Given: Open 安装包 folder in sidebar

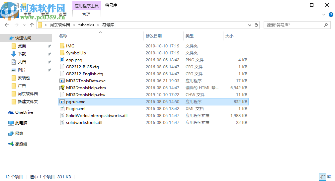Looking at the screenshot, I should pos(21,78).
